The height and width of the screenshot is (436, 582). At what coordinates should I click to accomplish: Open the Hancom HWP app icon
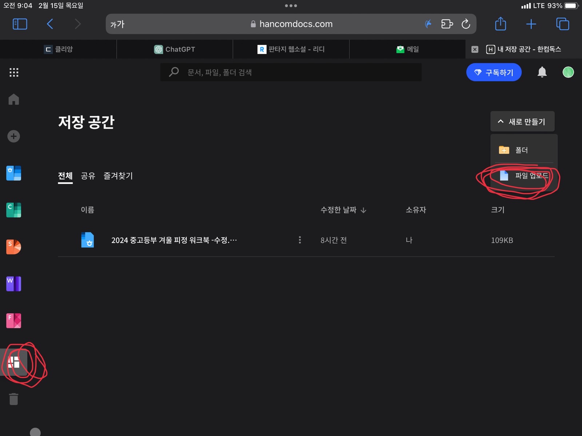coord(13,173)
